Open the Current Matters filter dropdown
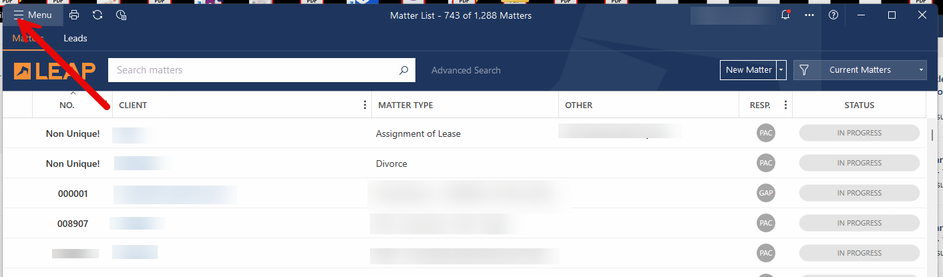The height and width of the screenshot is (277, 943). click(x=860, y=70)
